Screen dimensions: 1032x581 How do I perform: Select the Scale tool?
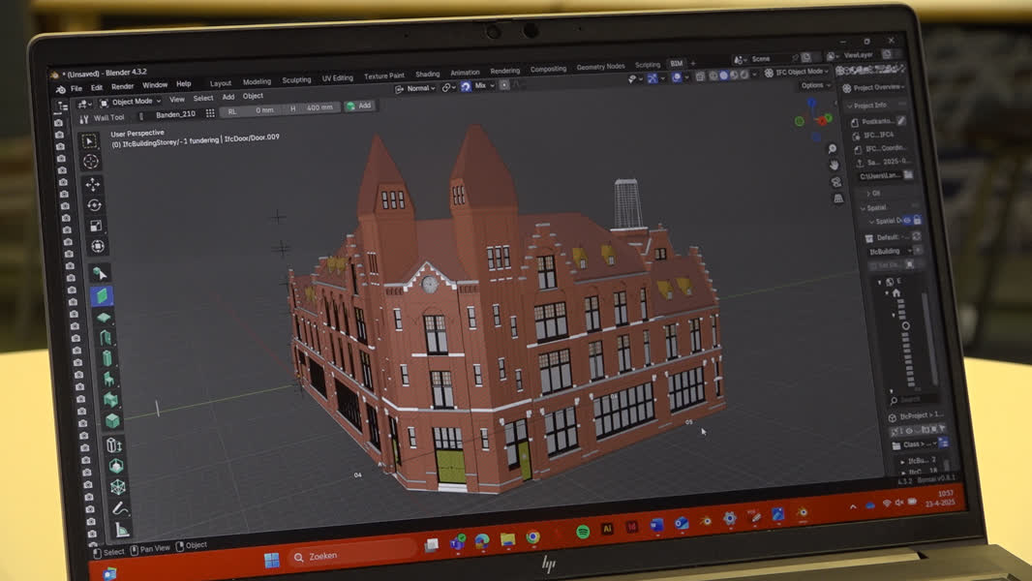[x=95, y=226]
